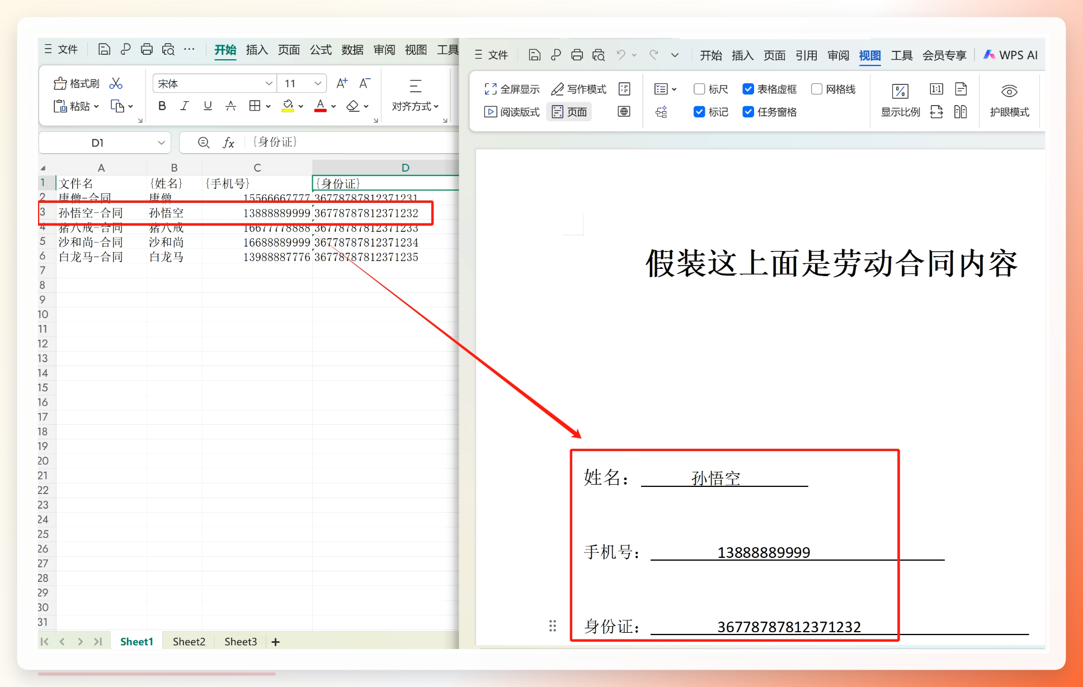This screenshot has height=687, width=1083.
Task: Enable the Gridlines (网格线) checkbox
Action: tap(817, 89)
